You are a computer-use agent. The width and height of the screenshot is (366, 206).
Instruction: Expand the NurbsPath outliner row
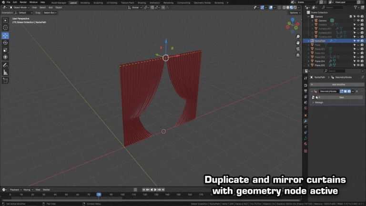pos(309,41)
